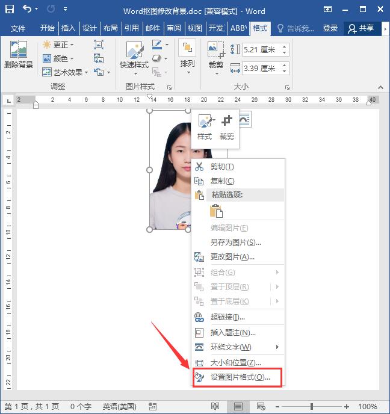
Task: Open Ribbon Display Options button
Action: pyautogui.click(x=327, y=9)
